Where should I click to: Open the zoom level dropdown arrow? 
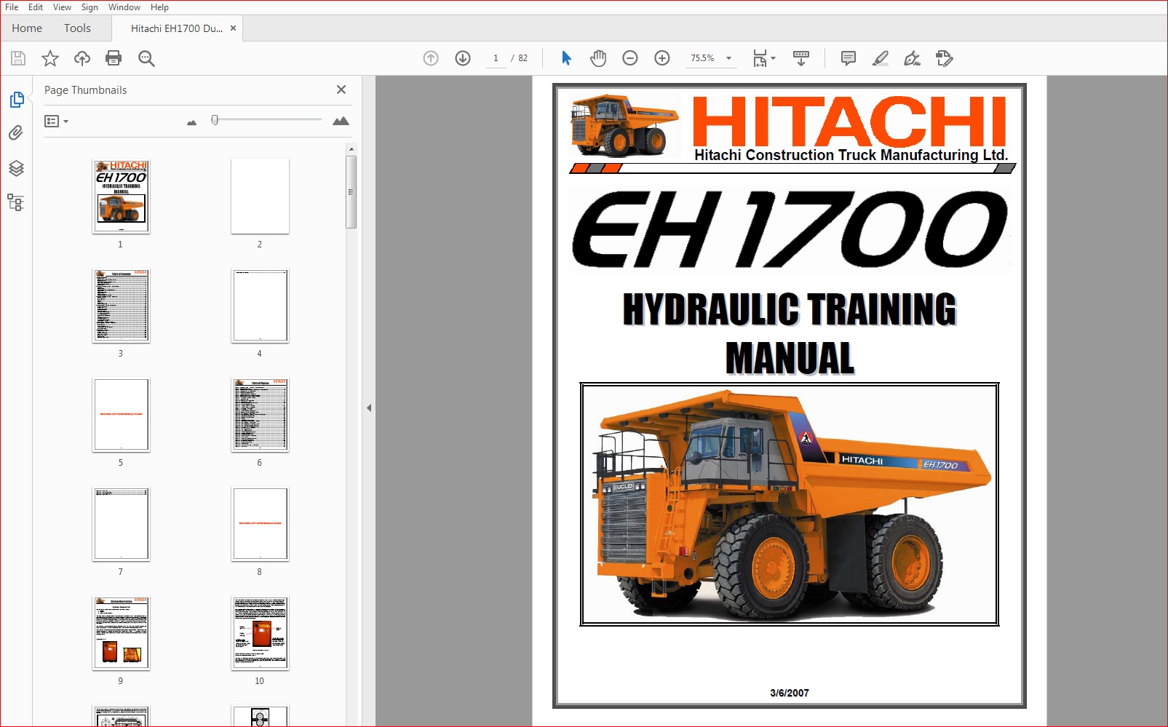[728, 58]
